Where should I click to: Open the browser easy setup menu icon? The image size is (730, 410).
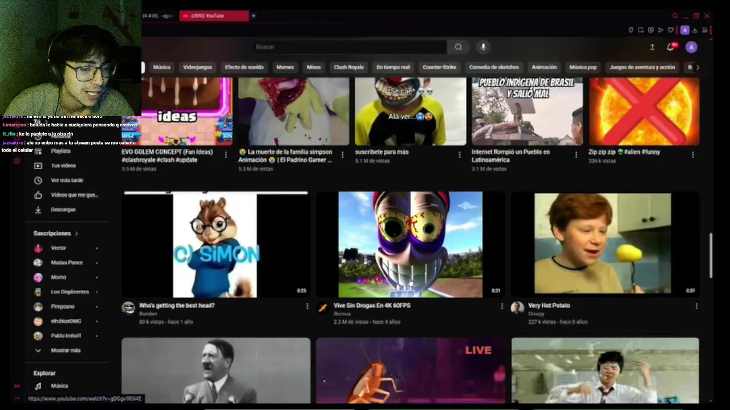705,30
